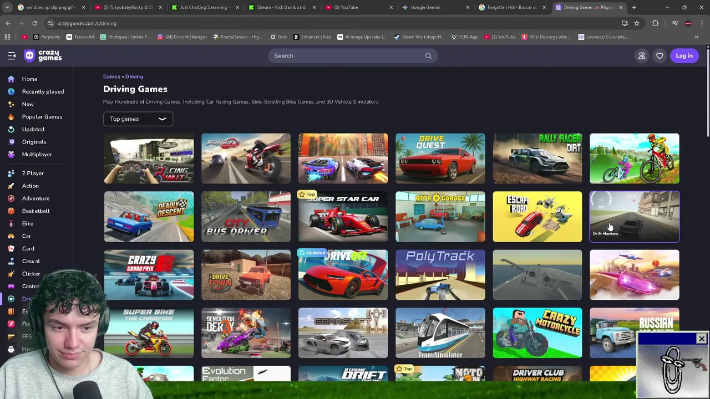Viewport: 710px width, 399px height.
Task: Click the Search input field
Action: point(353,55)
